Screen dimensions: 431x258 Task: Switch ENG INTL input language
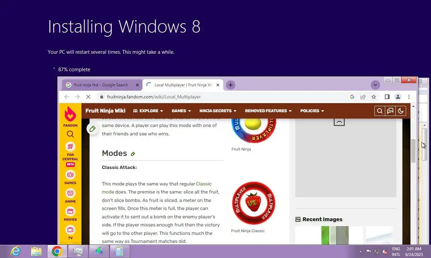396,252
